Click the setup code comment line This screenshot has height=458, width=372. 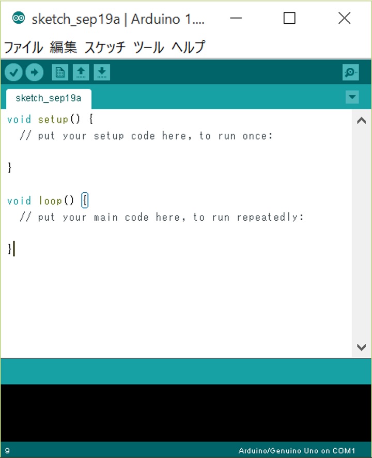(146, 136)
